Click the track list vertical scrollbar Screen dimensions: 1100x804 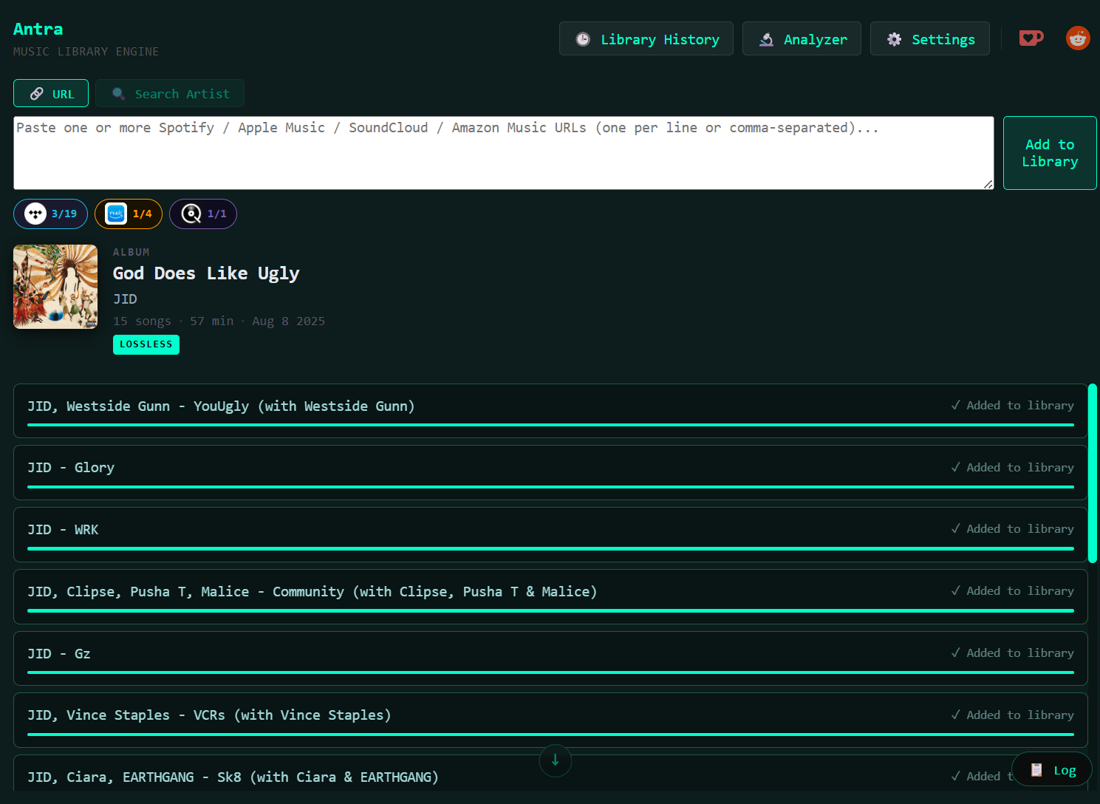point(1092,473)
